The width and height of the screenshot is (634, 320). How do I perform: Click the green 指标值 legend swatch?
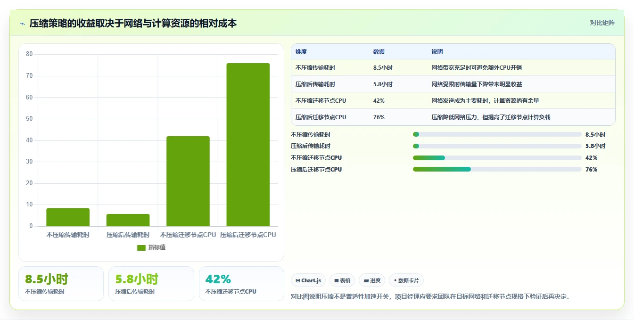coord(141,248)
